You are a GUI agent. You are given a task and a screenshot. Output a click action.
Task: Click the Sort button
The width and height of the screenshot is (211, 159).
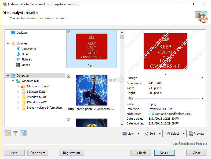[150, 134]
